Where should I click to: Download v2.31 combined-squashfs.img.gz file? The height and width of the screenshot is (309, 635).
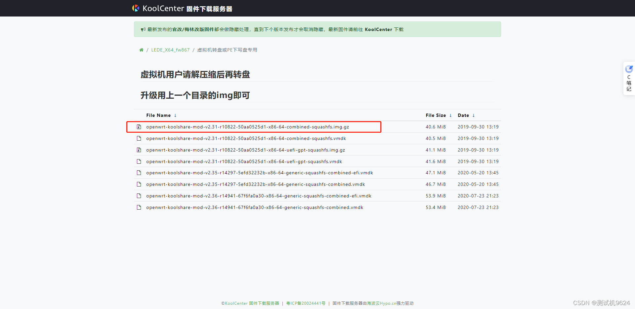[x=247, y=127]
